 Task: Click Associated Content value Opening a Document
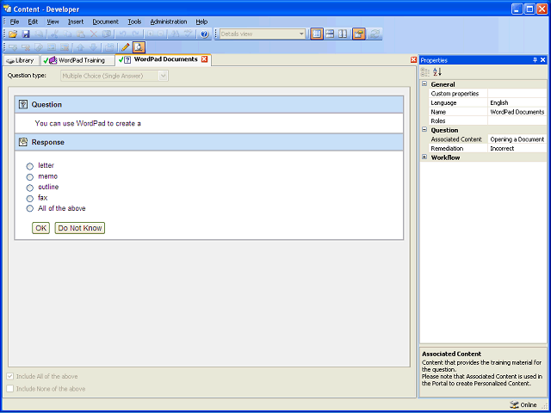coord(517,139)
